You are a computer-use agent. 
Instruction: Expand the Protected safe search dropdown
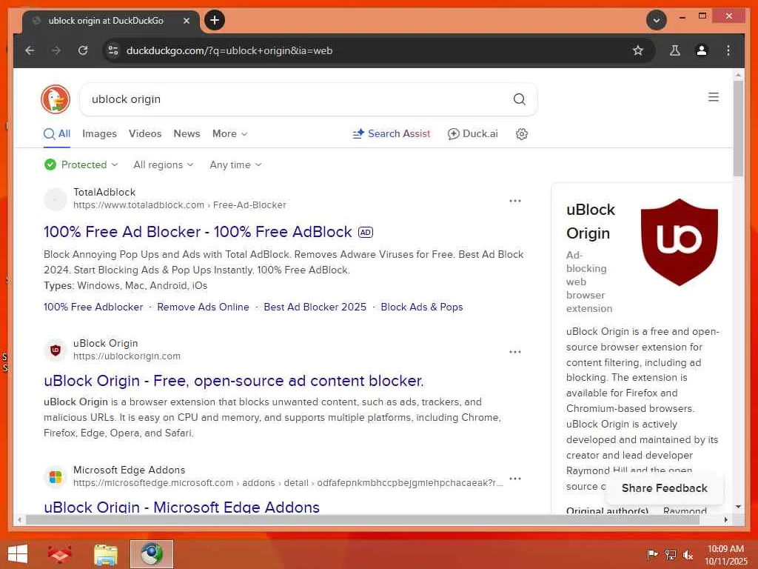(x=81, y=165)
